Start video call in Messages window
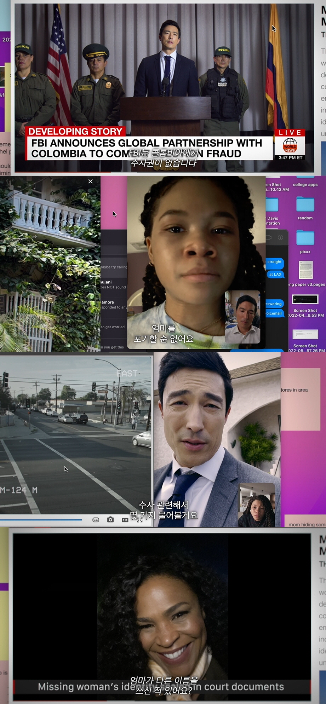Viewport: 326px width, 704px height. click(269, 237)
